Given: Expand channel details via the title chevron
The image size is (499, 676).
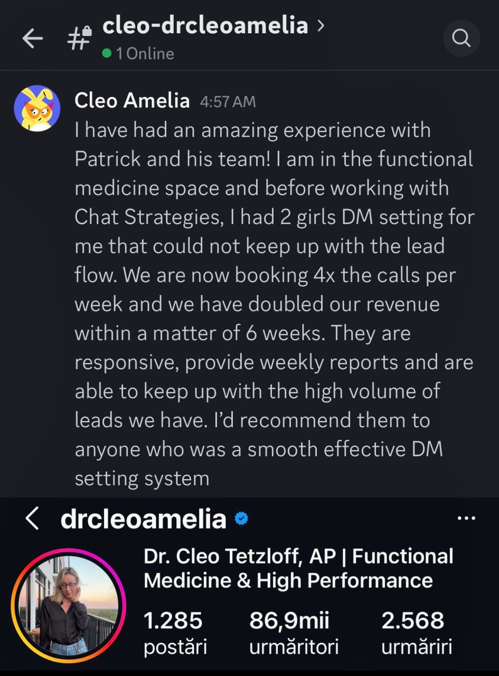Looking at the screenshot, I should (x=321, y=25).
